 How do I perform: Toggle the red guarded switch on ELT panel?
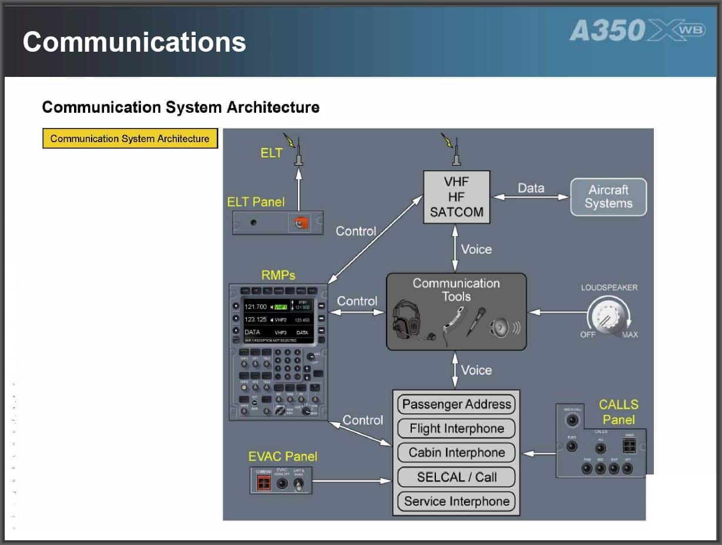click(302, 223)
